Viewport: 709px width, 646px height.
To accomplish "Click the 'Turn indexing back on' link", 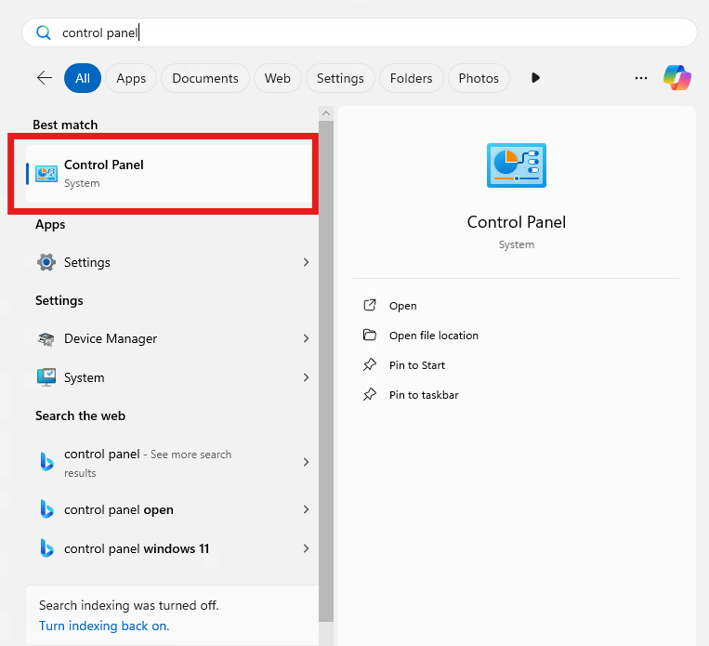I will [x=104, y=626].
